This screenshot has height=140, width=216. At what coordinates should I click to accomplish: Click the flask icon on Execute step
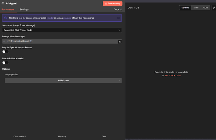point(106,3)
